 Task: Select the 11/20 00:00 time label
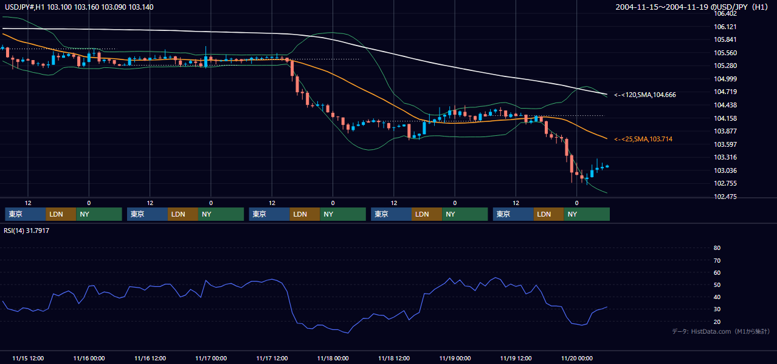coord(577,358)
